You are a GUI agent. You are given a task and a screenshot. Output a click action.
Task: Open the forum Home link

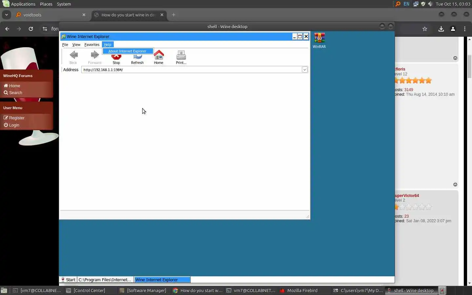point(12,86)
